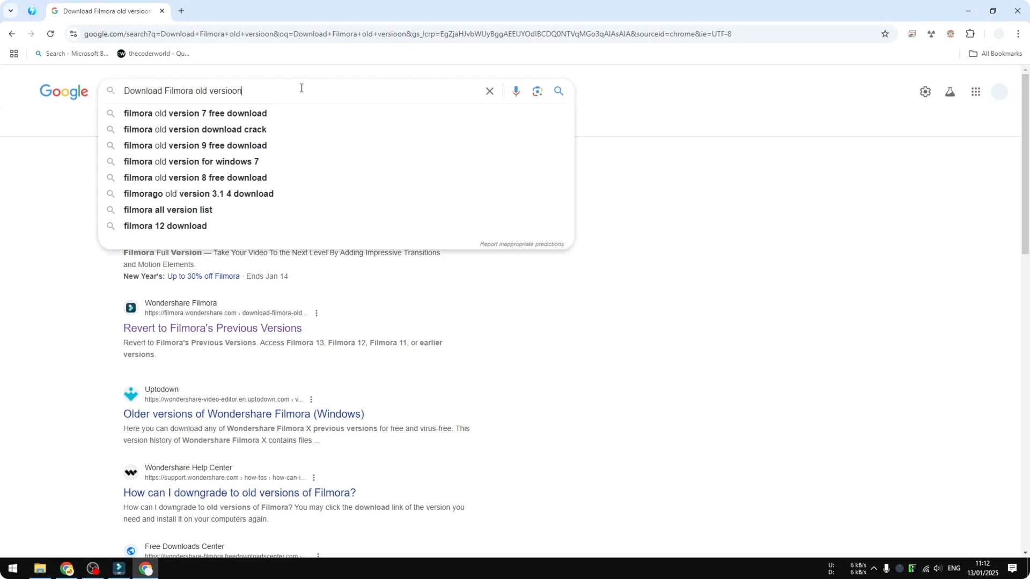Go back to the previous page
1030x579 pixels.
[12, 34]
